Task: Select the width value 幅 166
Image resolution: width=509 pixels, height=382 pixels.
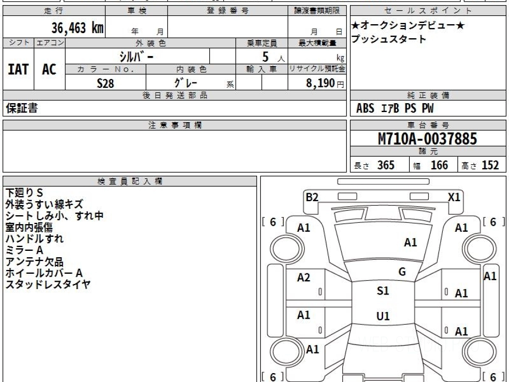Action: (431, 165)
